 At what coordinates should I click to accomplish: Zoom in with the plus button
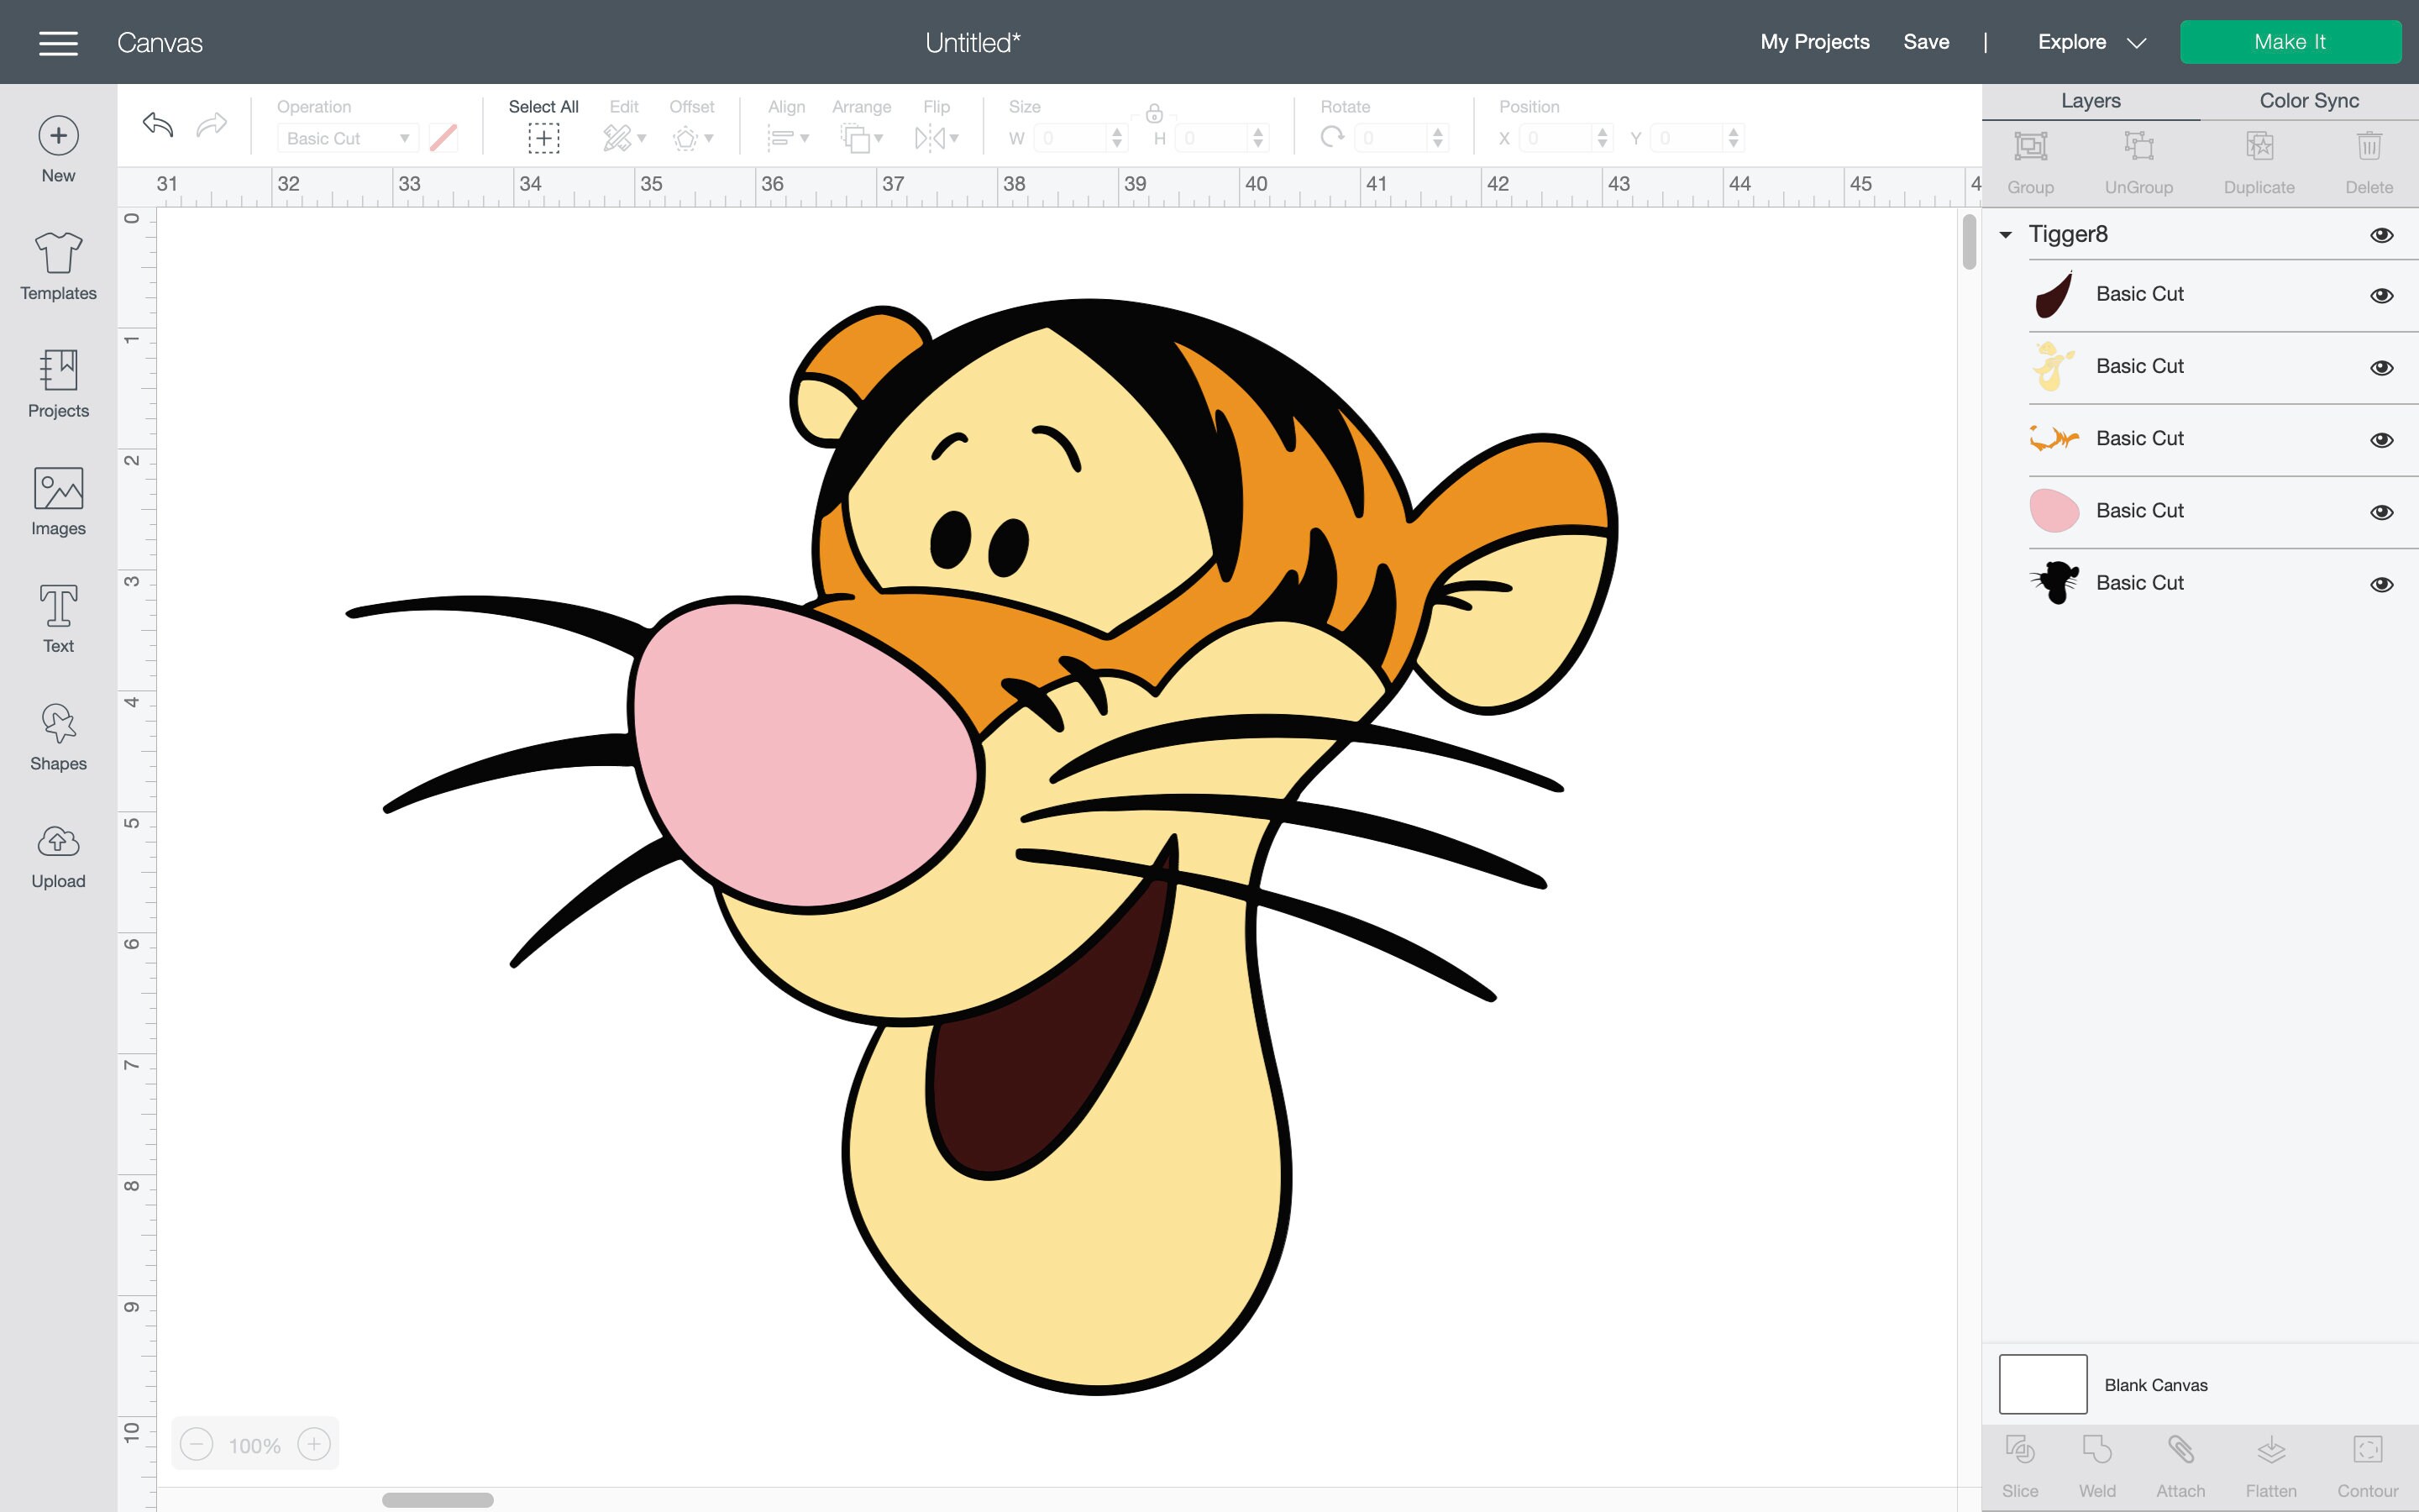pos(314,1444)
